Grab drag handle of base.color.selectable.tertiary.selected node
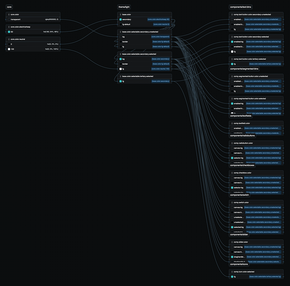290x286 pixels. (120, 76)
